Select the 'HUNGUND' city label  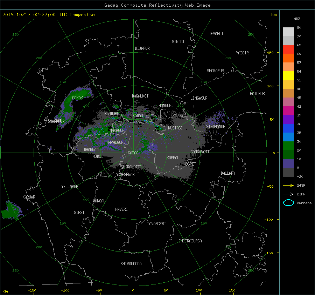point(166,106)
